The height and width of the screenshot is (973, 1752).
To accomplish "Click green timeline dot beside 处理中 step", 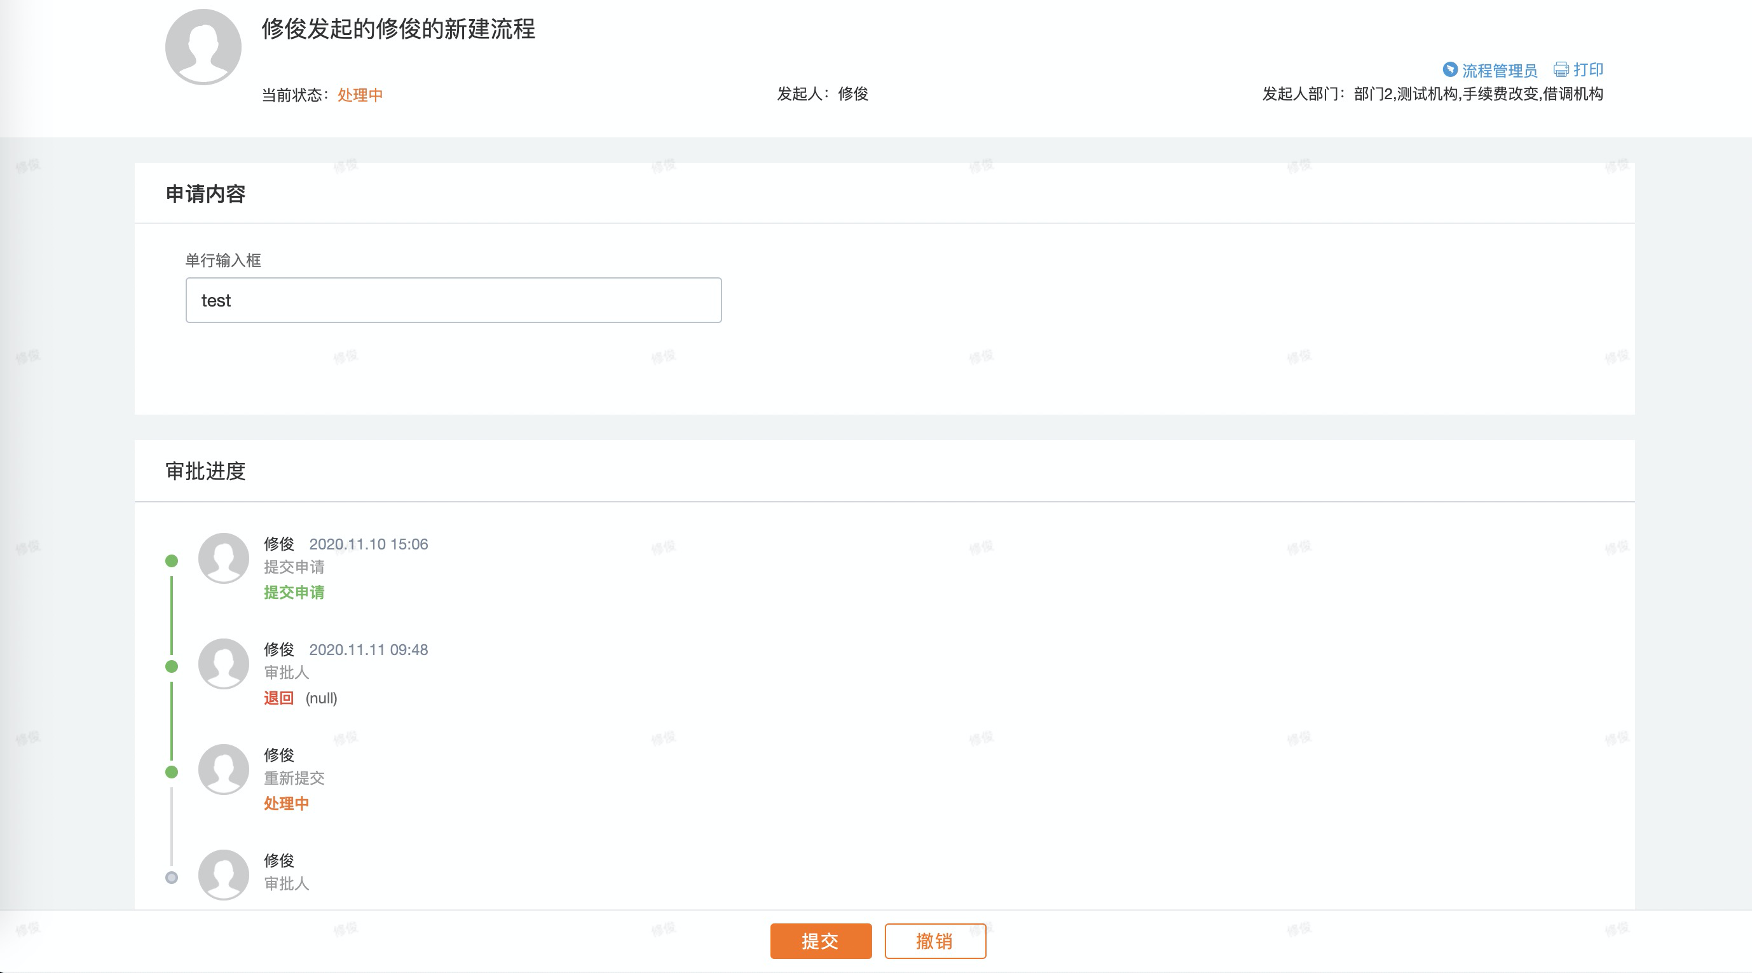I will 172,771.
